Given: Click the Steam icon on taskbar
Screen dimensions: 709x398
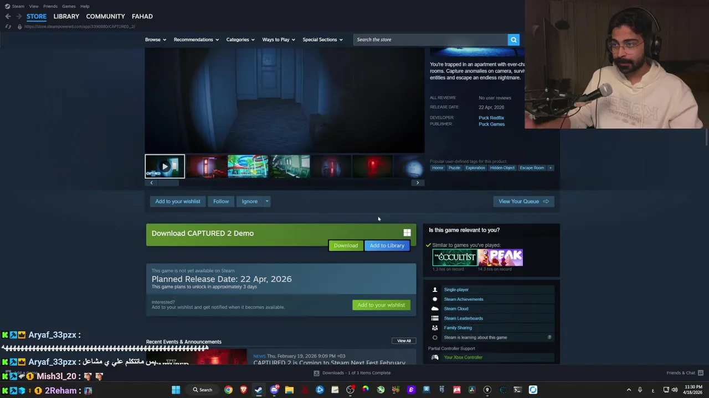Looking at the screenshot, I should tap(259, 390).
